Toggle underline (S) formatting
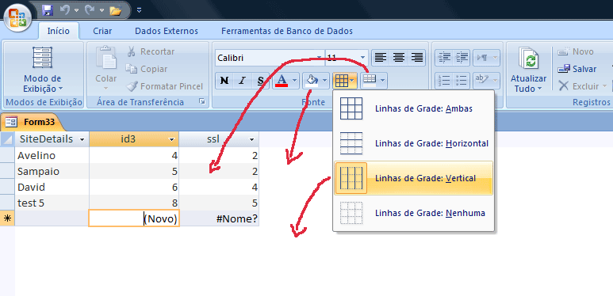The width and height of the screenshot is (613, 296). pos(261,81)
